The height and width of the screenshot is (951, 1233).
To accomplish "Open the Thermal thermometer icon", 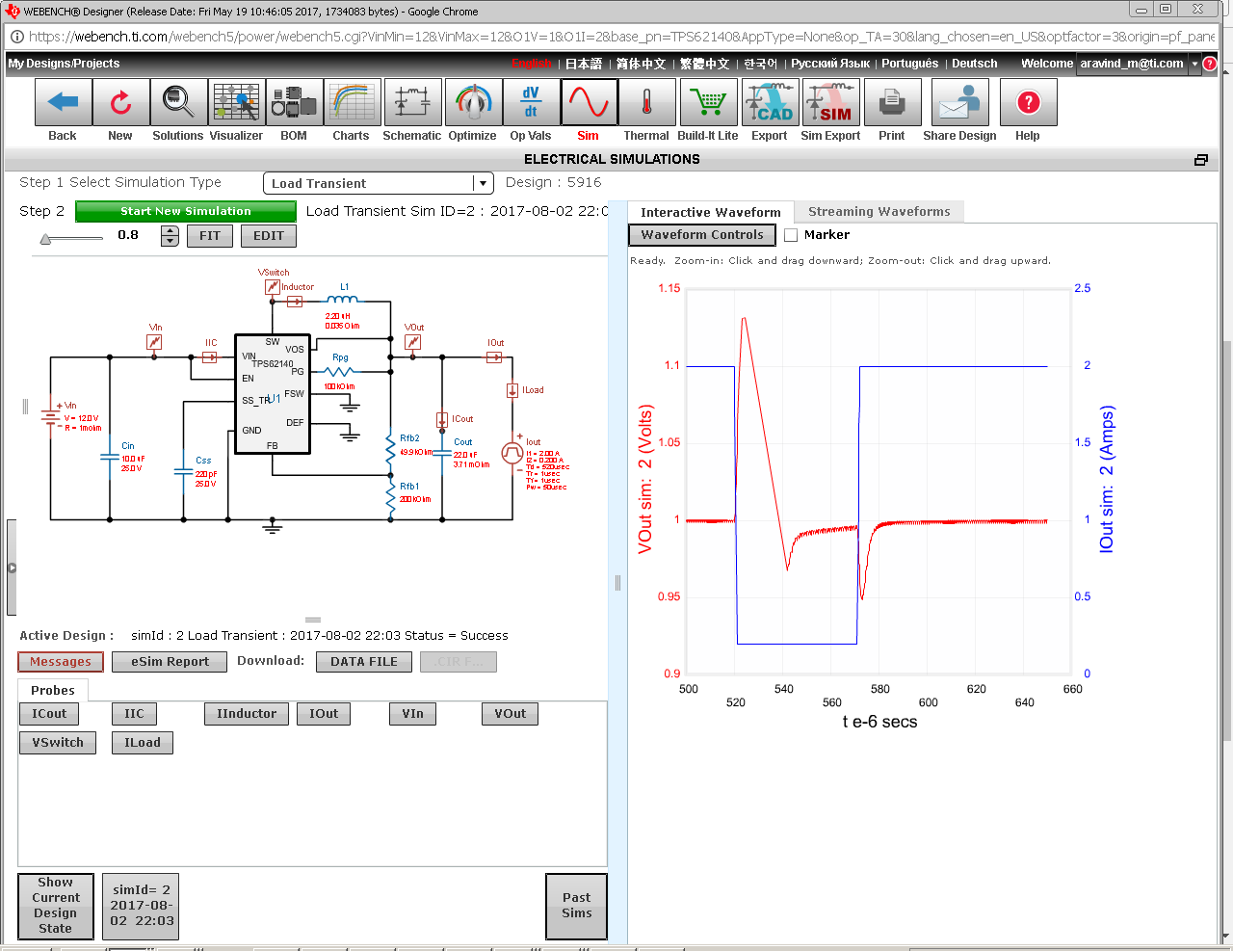I will (646, 102).
